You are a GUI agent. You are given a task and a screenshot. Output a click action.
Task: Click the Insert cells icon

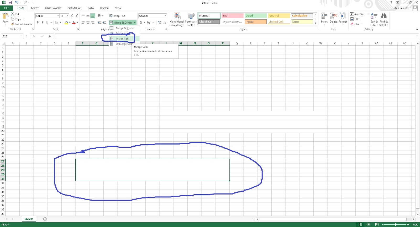pos(324,16)
